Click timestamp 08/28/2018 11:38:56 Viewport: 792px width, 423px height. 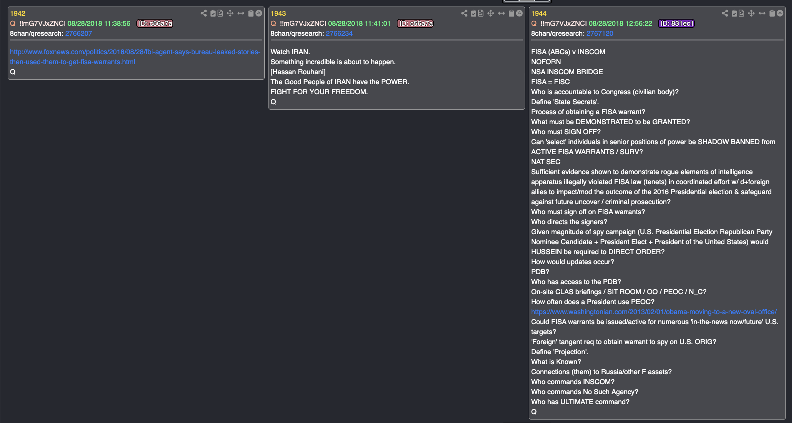tap(99, 23)
